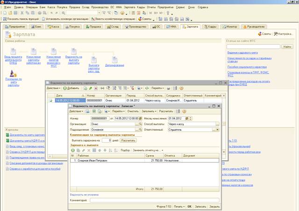Open 'Пособия социального характера' link
Image resolution: width=299 pixels, height=211 pixels.
(247, 67)
